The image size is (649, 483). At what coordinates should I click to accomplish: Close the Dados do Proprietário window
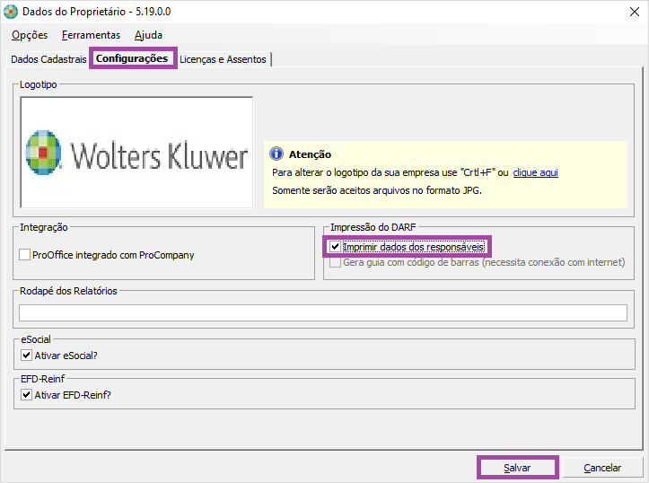point(634,12)
